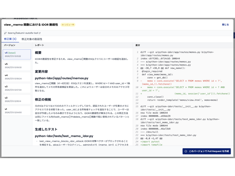The height and width of the screenshot is (176, 235).
Task: Select the 修正案 (6) tab
Action: 10,39
